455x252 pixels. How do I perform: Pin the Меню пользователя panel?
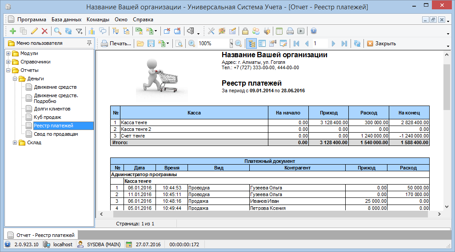coord(89,43)
